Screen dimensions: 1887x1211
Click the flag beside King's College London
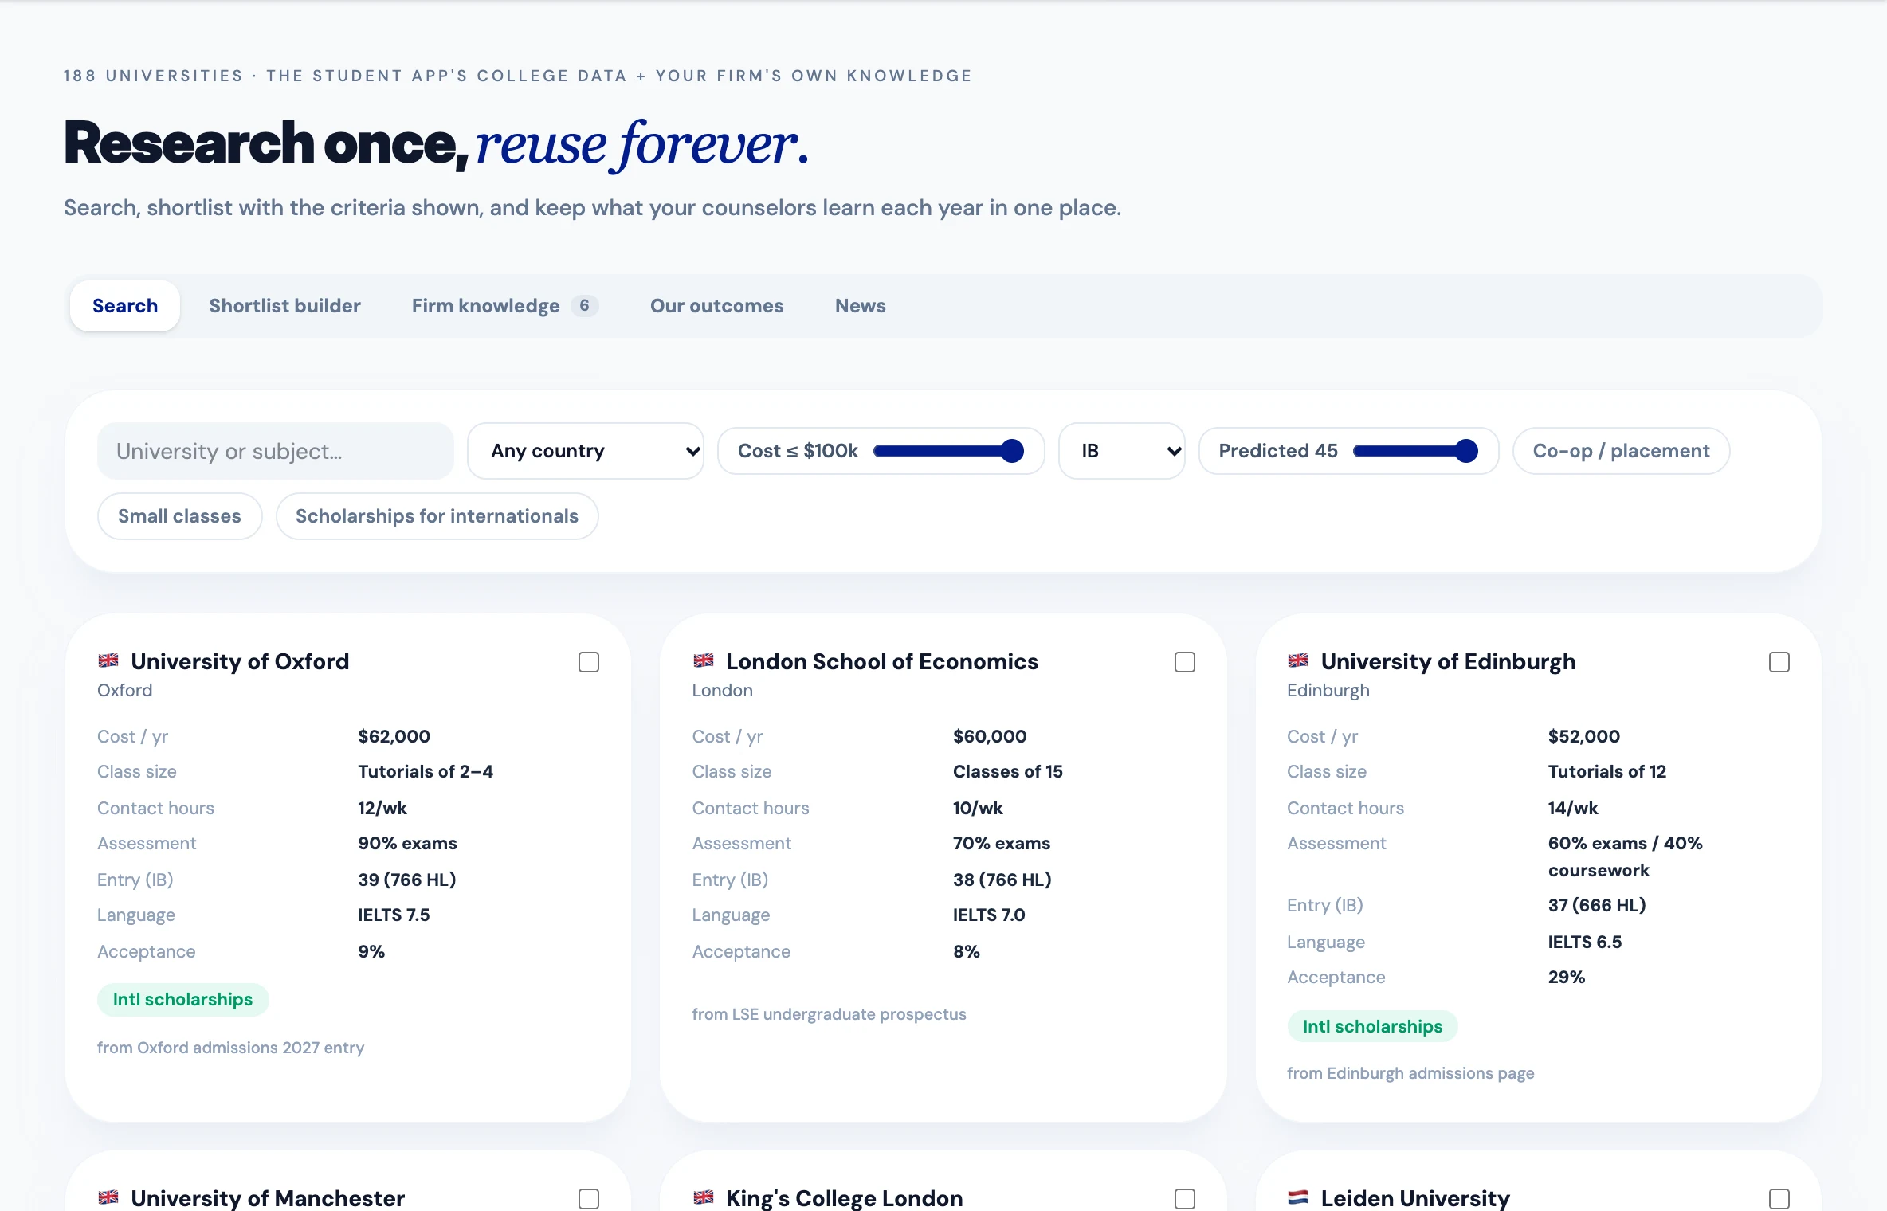[704, 1197]
